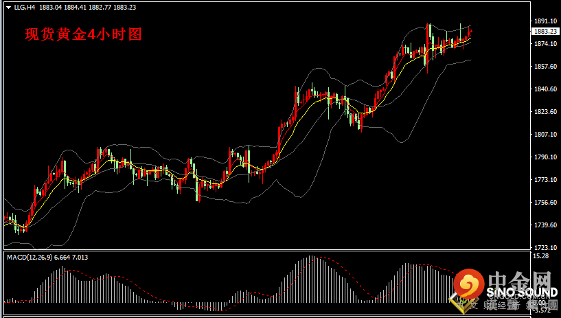
Task: Select the 1874.10 price axis label
Action: coord(545,44)
